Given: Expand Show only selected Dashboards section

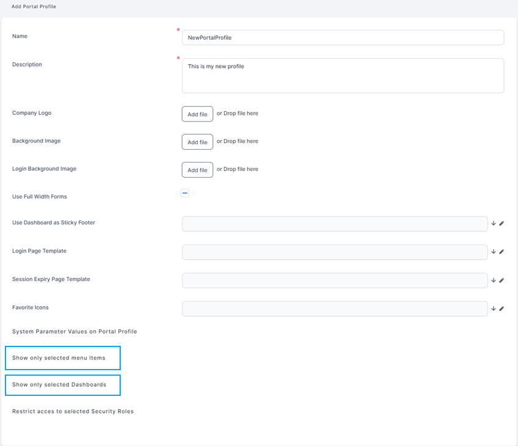Looking at the screenshot, I should 59,385.
